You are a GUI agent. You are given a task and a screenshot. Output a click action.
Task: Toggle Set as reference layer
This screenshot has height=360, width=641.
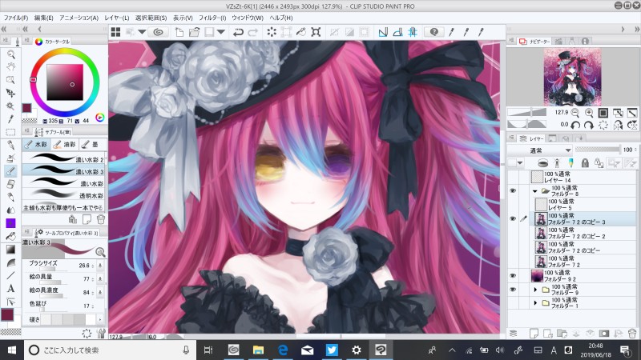pos(557,163)
